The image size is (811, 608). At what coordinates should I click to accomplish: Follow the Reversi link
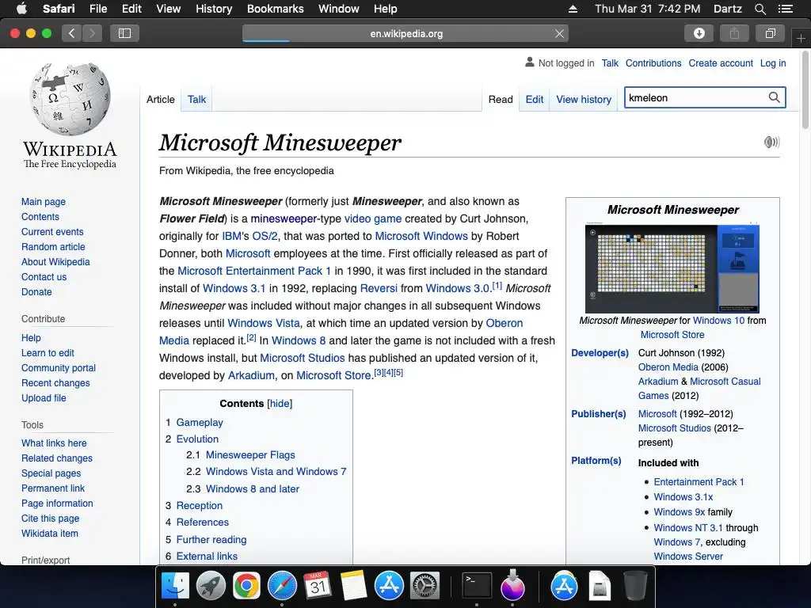[379, 288]
